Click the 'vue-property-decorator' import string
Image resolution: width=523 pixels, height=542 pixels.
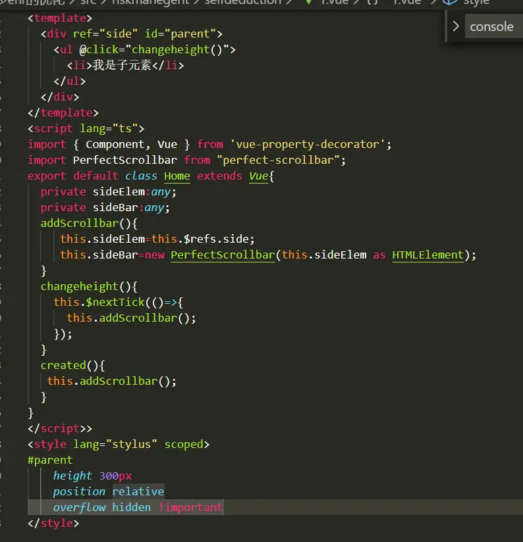coord(308,145)
